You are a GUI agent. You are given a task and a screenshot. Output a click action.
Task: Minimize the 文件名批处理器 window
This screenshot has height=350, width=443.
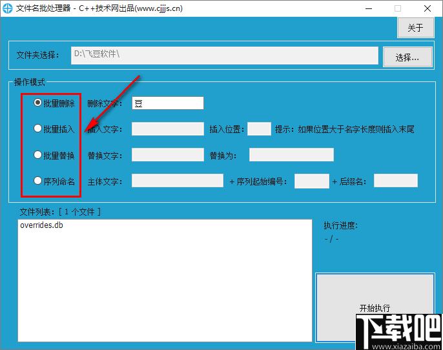click(369, 8)
